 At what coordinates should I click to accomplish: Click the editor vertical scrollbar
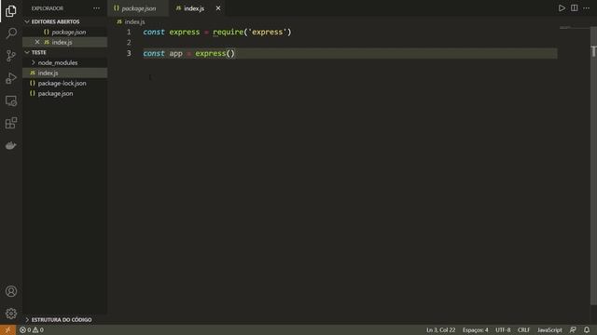pos(593,166)
